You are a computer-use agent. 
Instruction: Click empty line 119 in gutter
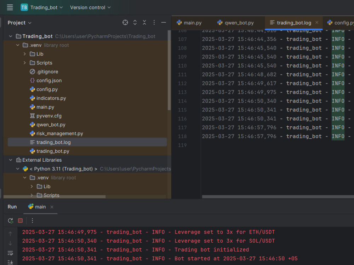pyautogui.click(x=182, y=145)
